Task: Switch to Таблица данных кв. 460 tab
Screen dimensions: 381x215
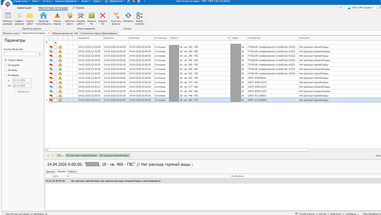Action: coord(65,33)
